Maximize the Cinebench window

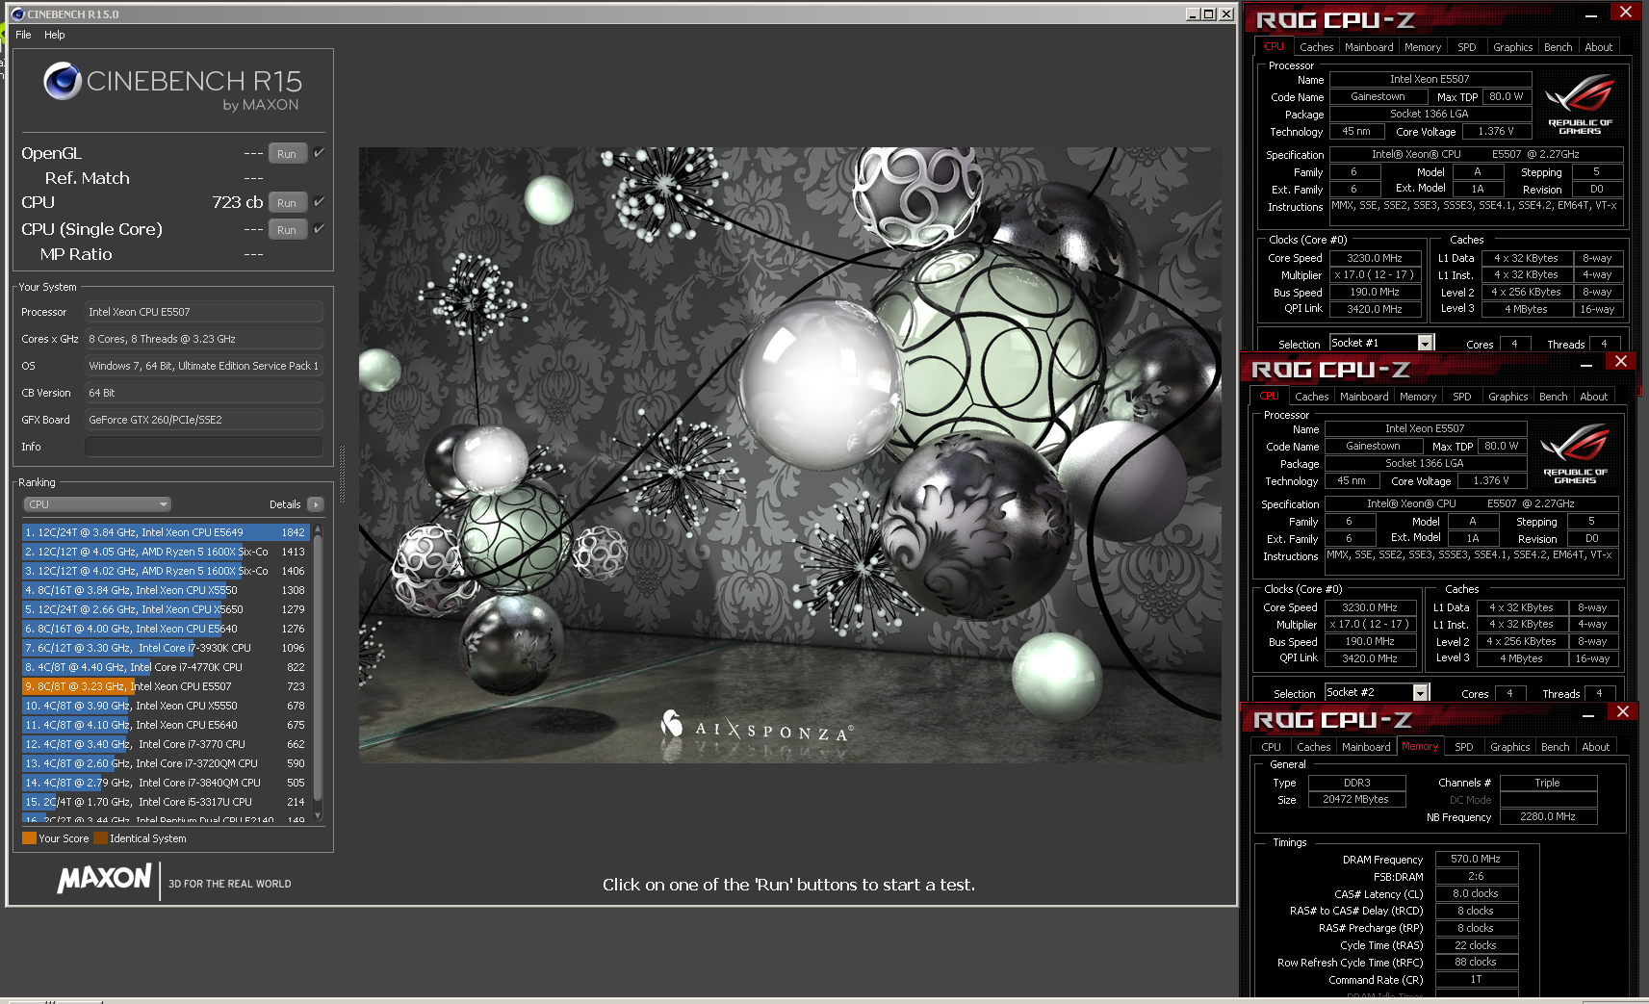coord(1209,14)
